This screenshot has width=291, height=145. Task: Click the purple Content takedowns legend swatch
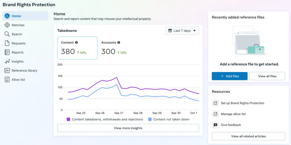[x=68, y=119]
